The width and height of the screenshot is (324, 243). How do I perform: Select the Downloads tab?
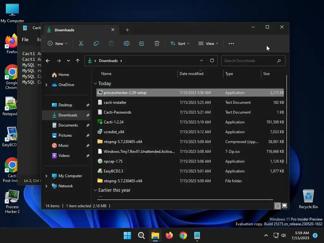click(x=81, y=30)
